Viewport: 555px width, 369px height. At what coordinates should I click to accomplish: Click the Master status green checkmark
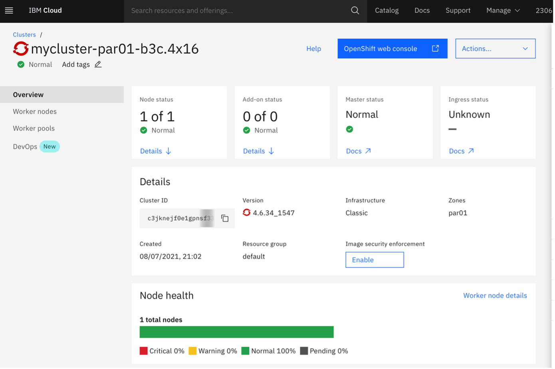click(349, 129)
